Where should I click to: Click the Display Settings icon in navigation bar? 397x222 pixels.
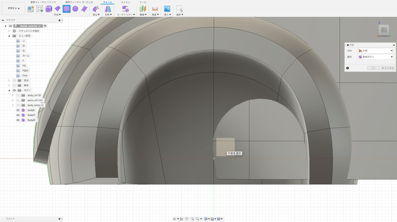coord(206,219)
